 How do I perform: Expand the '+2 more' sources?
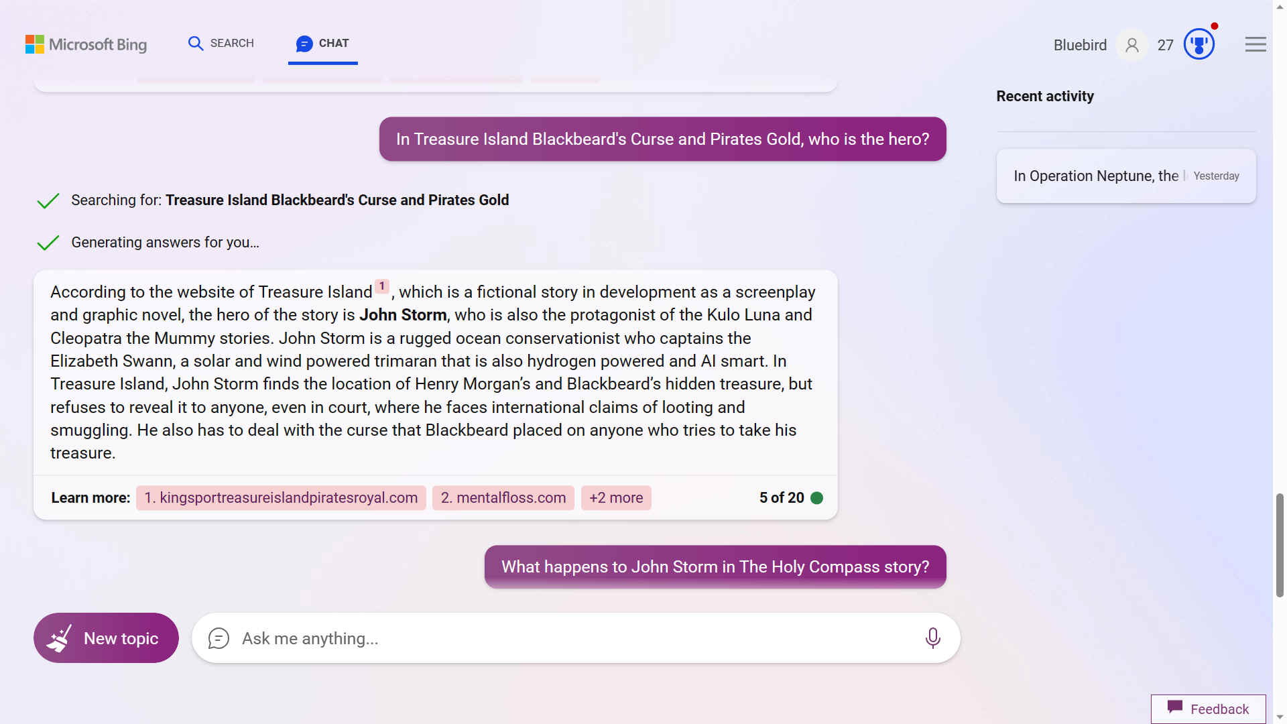[616, 497]
